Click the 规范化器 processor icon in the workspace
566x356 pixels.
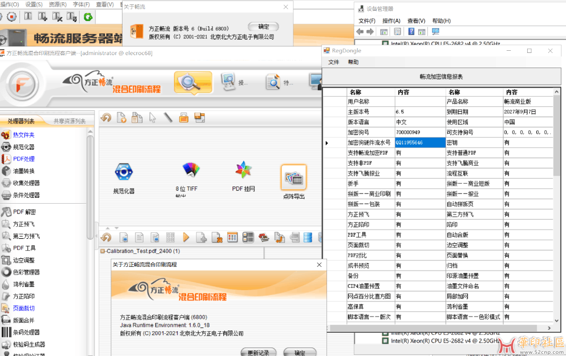click(124, 172)
